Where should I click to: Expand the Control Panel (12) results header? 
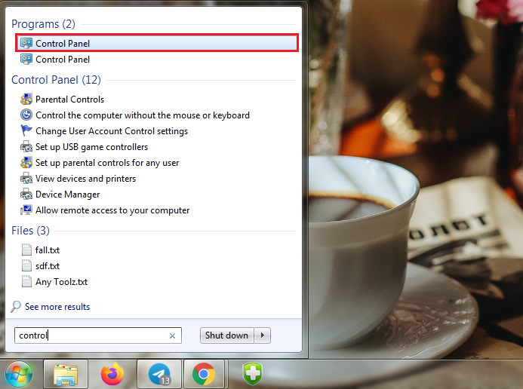pyautogui.click(x=56, y=80)
